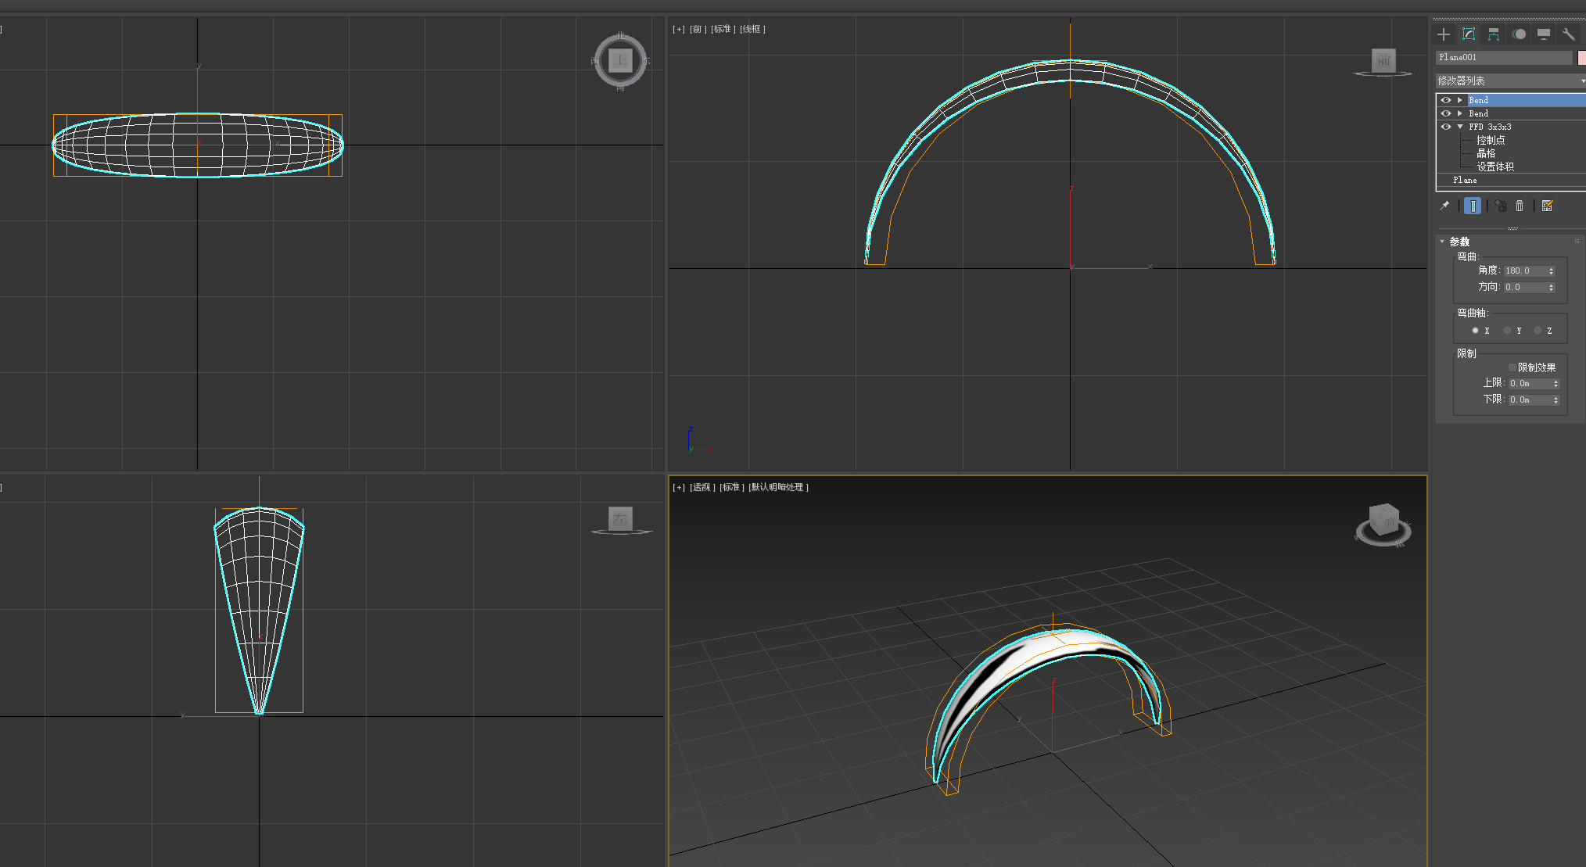Hide the second Bend modifier's eye
The width and height of the screenshot is (1586, 867).
1446,113
